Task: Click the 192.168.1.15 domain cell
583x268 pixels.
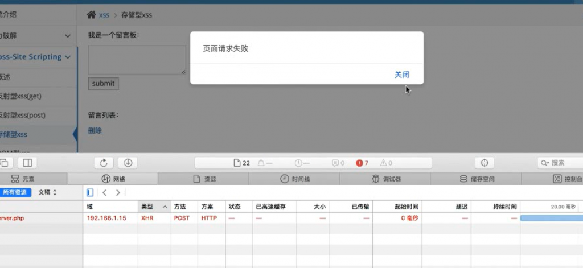Action: click(x=106, y=218)
